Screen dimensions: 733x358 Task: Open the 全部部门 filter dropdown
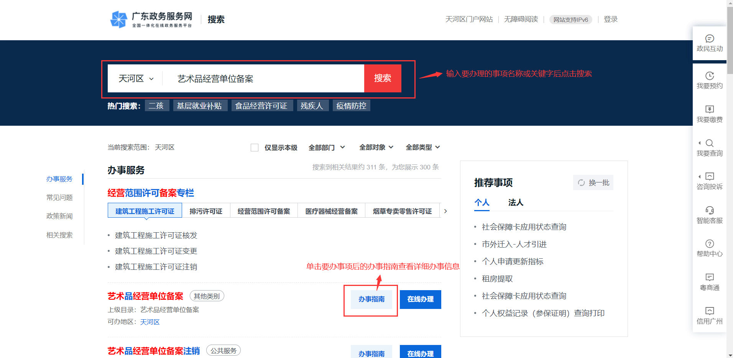pyautogui.click(x=327, y=148)
